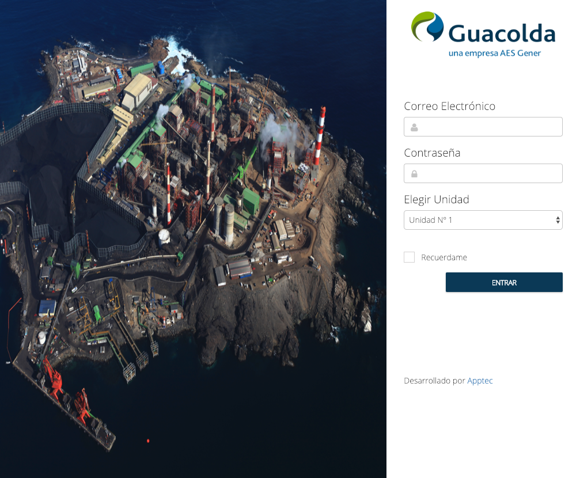Click the user icon in email field

coord(414,127)
